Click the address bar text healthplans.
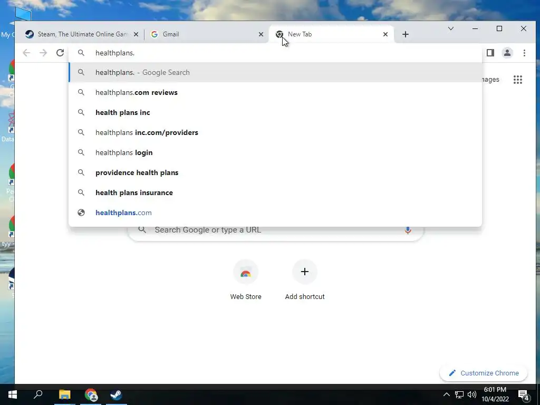This screenshot has height=405, width=540. tap(114, 53)
